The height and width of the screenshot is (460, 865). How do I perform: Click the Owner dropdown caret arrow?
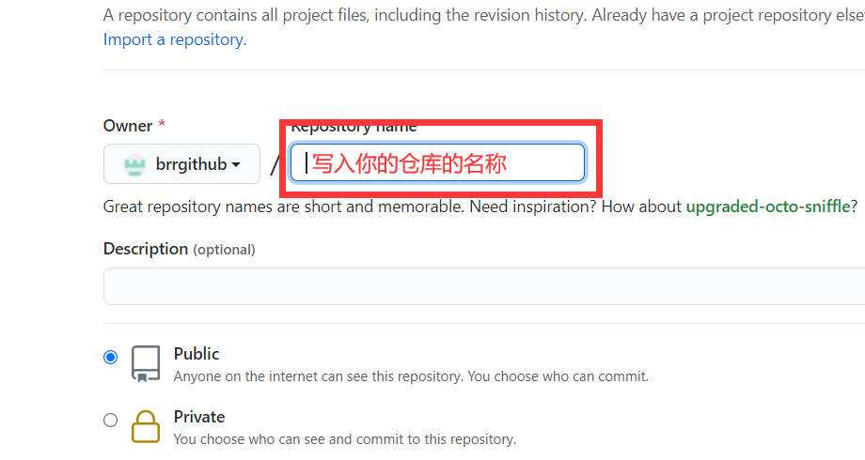[x=236, y=164]
